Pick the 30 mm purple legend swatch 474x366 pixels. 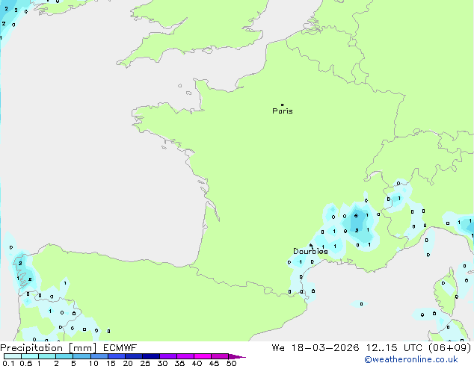pyautogui.click(x=168, y=356)
